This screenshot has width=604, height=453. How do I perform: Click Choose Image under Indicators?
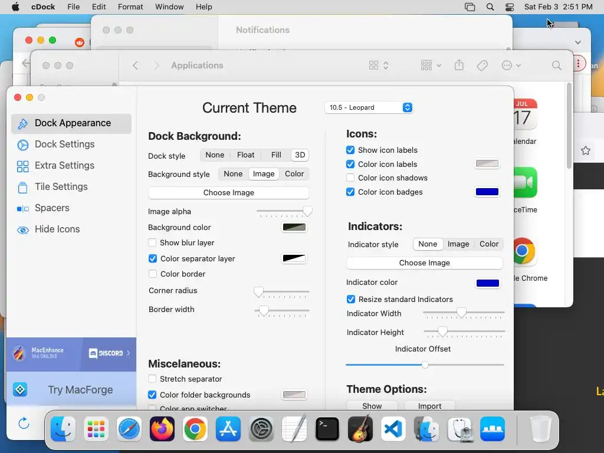coord(425,262)
